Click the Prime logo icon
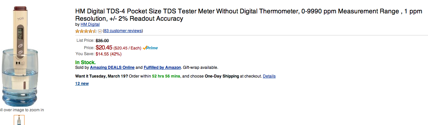Image resolution: width=428 pixels, height=125 pixels. (150, 48)
